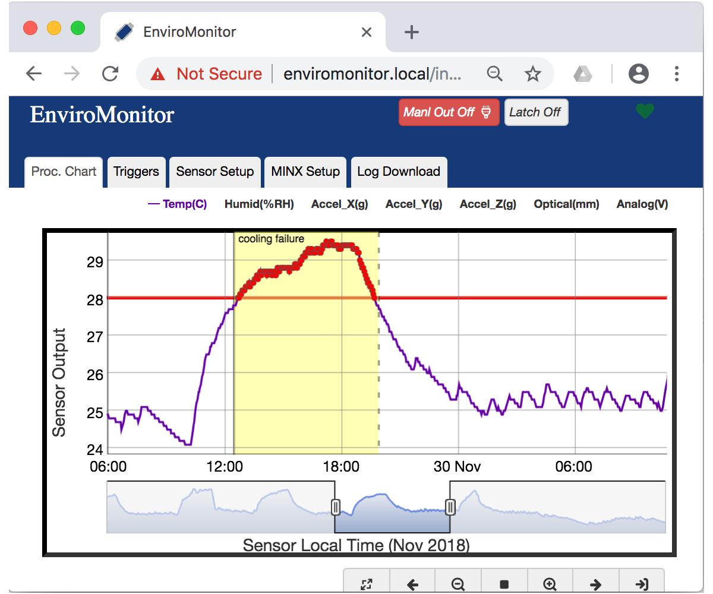The height and width of the screenshot is (594, 713).
Task: Jump to latest data with arrow-to-bar icon
Action: click(x=642, y=584)
